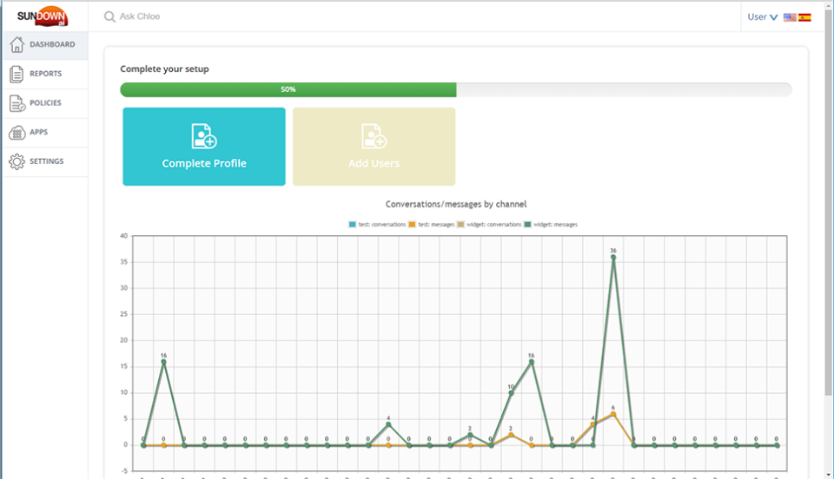Image resolution: width=834 pixels, height=479 pixels.
Task: Open the Dashboard menu item
Action: point(45,44)
